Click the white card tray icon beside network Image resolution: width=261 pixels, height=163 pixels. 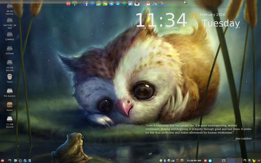point(173,161)
